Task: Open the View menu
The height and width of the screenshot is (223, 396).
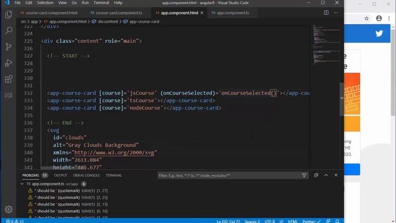Action: (62, 2)
